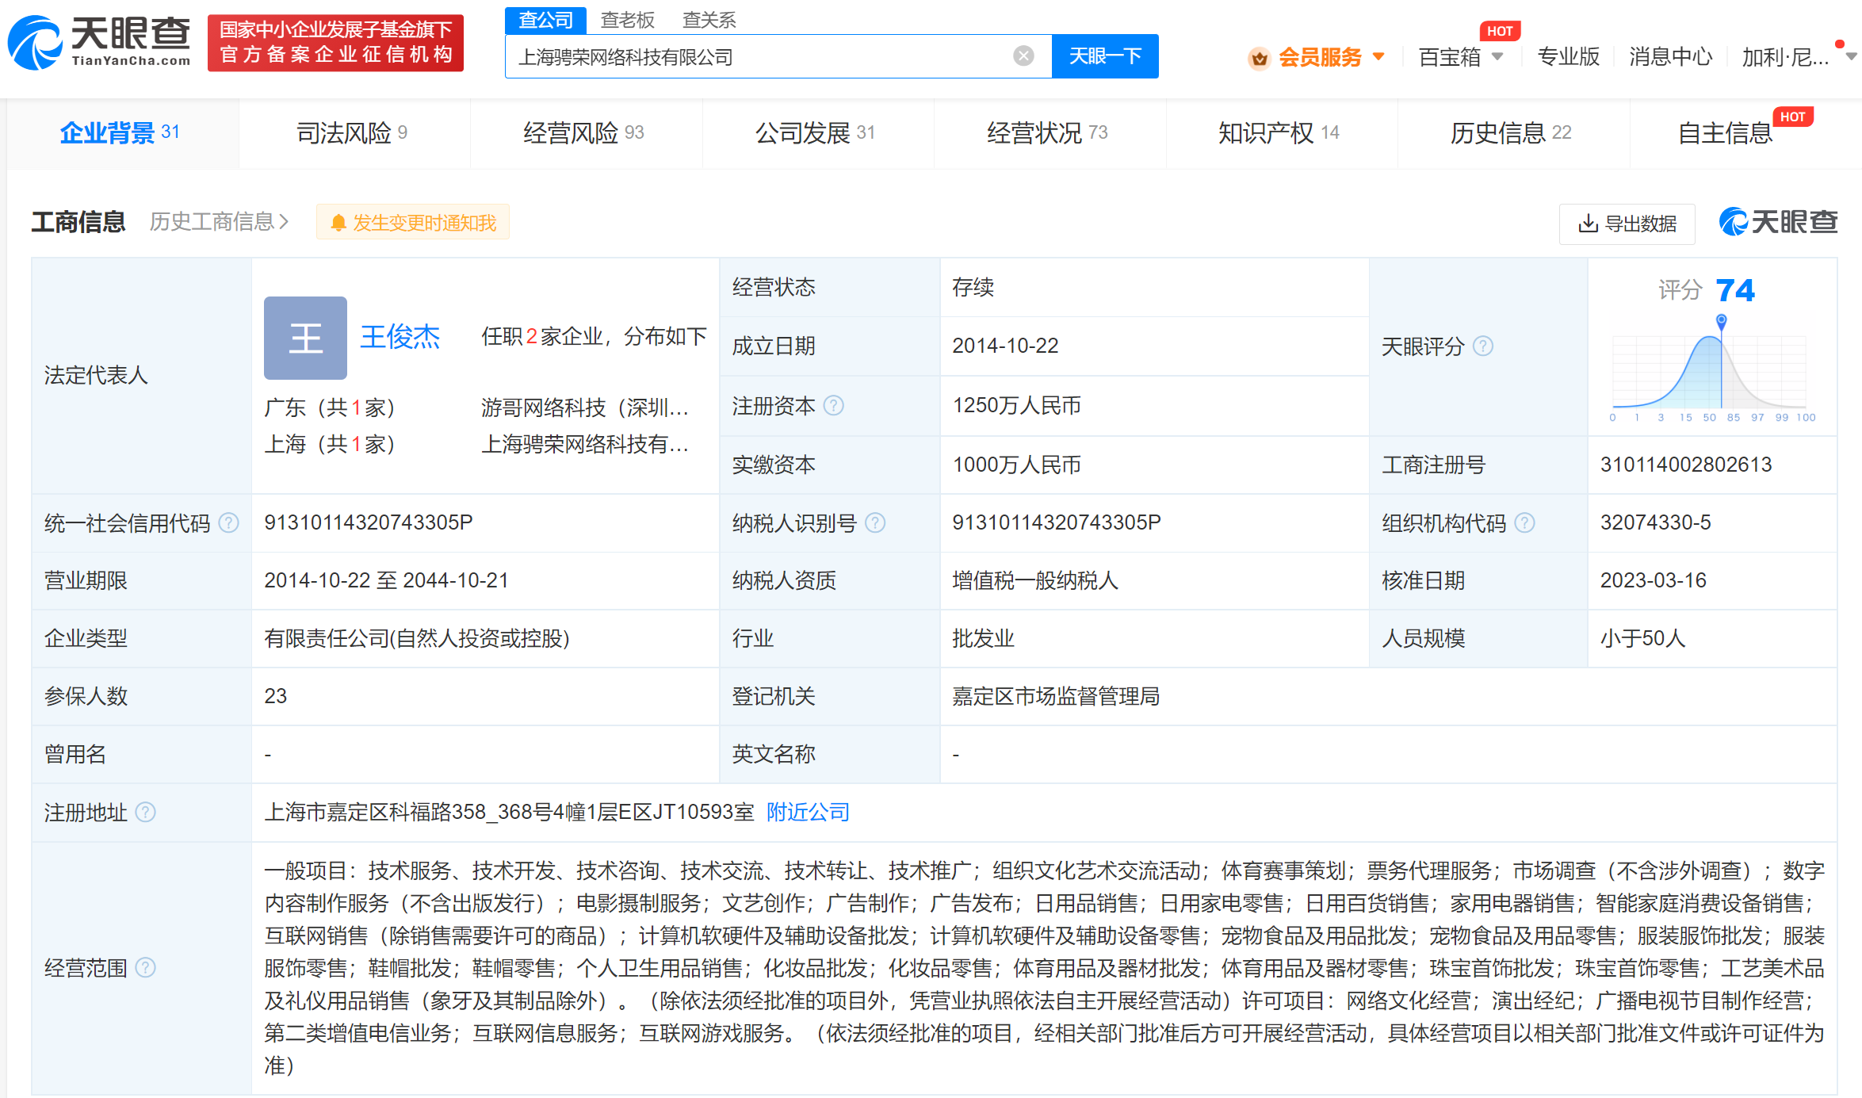Open the 百宝箱 dropdown
1862x1098 pixels.
pos(1497,57)
